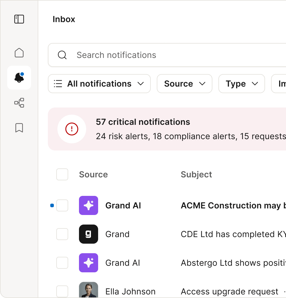Open the bookmarks icon in sidebar
The height and width of the screenshot is (298, 286).
(x=19, y=128)
